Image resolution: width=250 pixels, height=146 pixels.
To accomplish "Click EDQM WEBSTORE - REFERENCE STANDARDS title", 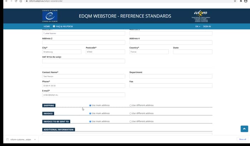I will click(125, 16).
